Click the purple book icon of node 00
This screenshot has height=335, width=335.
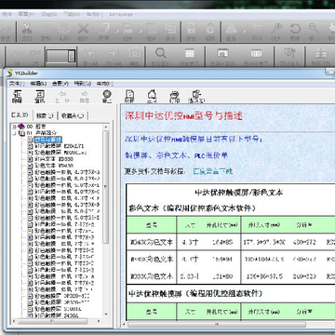(21, 127)
